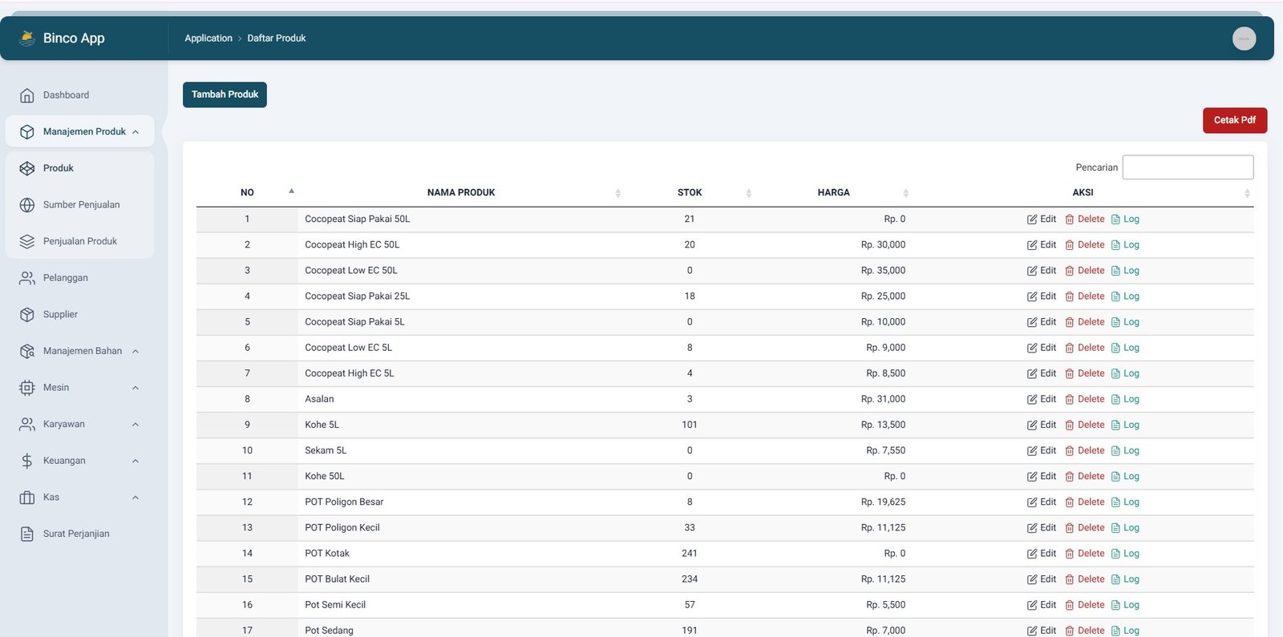Click the Produk codepen-style icon
The width and height of the screenshot is (1283, 637).
click(27, 168)
